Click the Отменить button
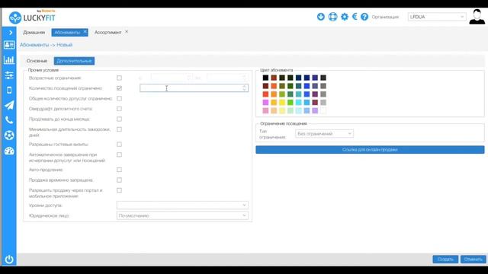 click(473, 259)
